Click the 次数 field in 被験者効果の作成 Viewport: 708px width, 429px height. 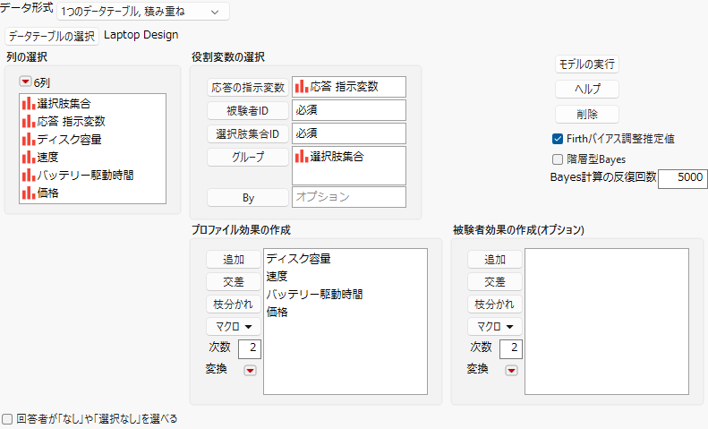(511, 349)
